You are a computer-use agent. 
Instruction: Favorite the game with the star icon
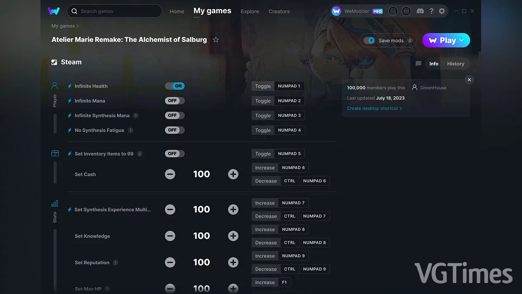(x=216, y=40)
